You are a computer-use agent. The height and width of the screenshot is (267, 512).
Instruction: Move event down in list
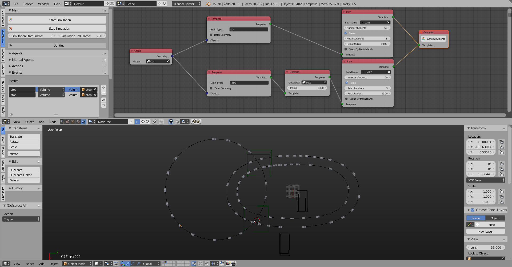(x=104, y=105)
